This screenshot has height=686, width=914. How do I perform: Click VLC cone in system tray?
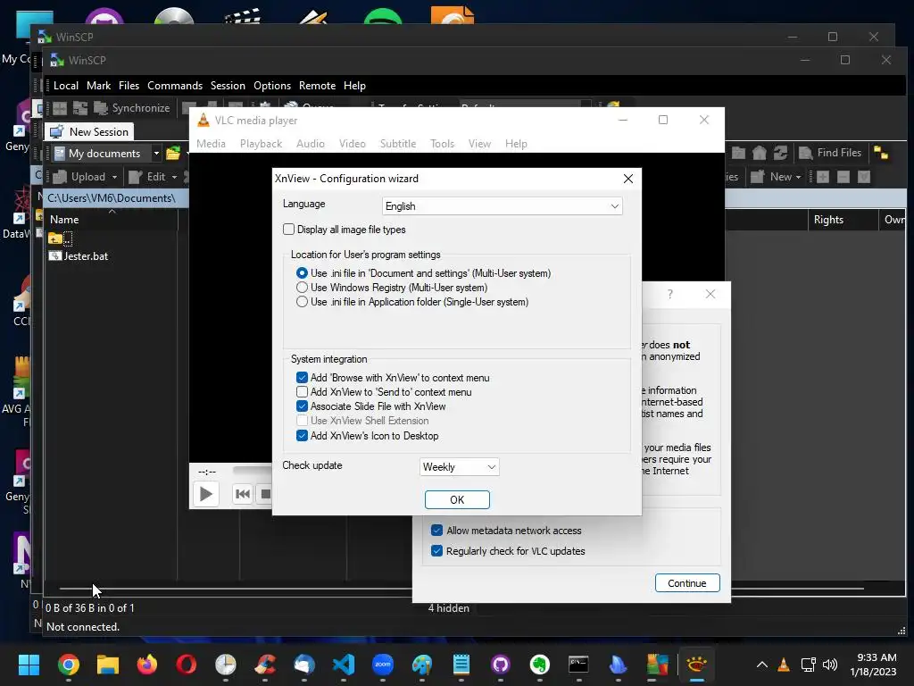coord(784,665)
